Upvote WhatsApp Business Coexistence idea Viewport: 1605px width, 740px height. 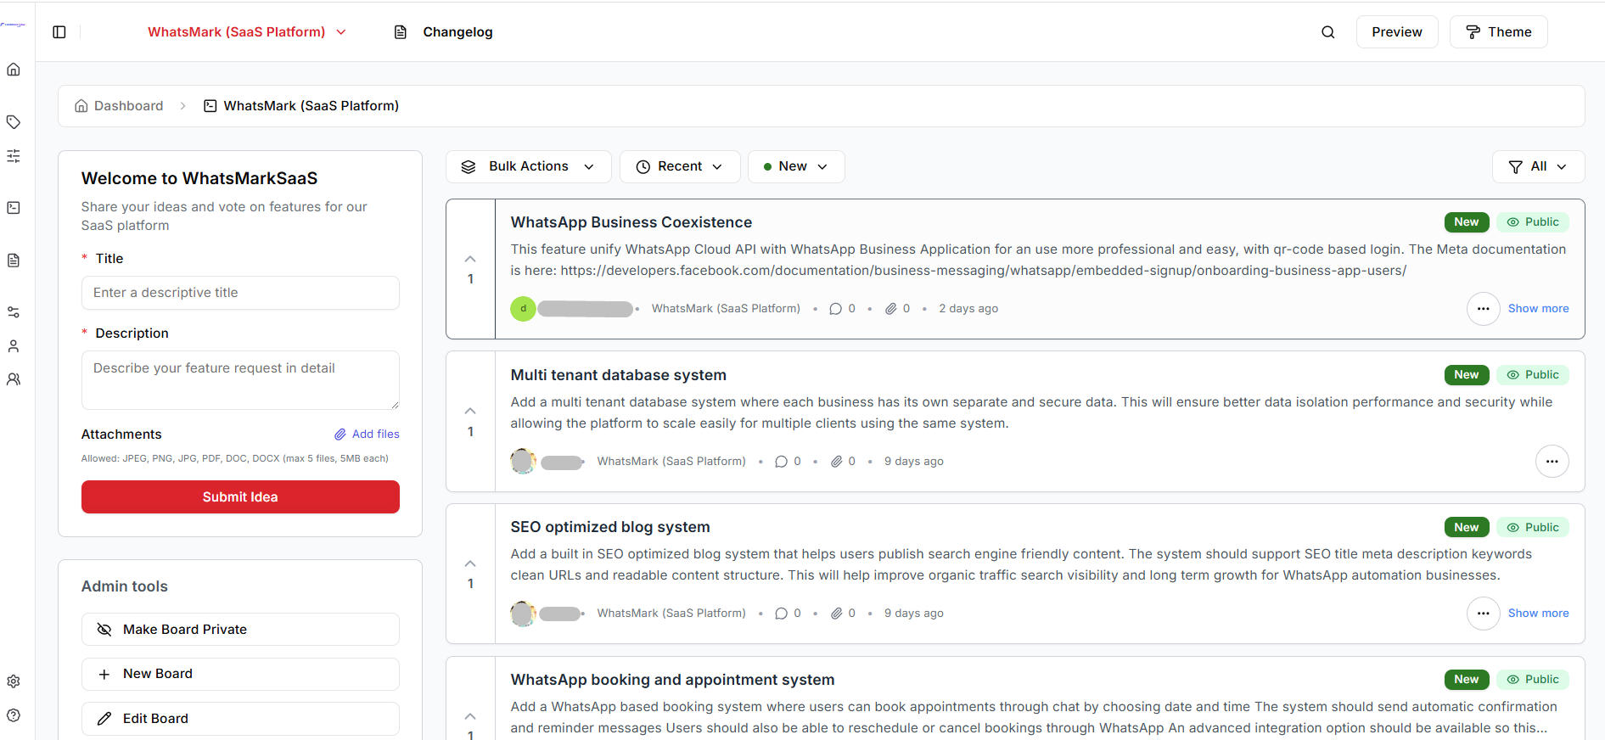click(470, 259)
